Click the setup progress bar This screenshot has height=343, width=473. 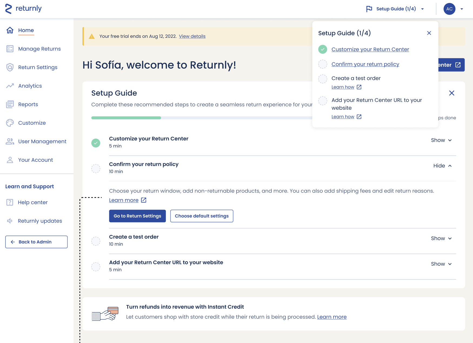point(202,118)
